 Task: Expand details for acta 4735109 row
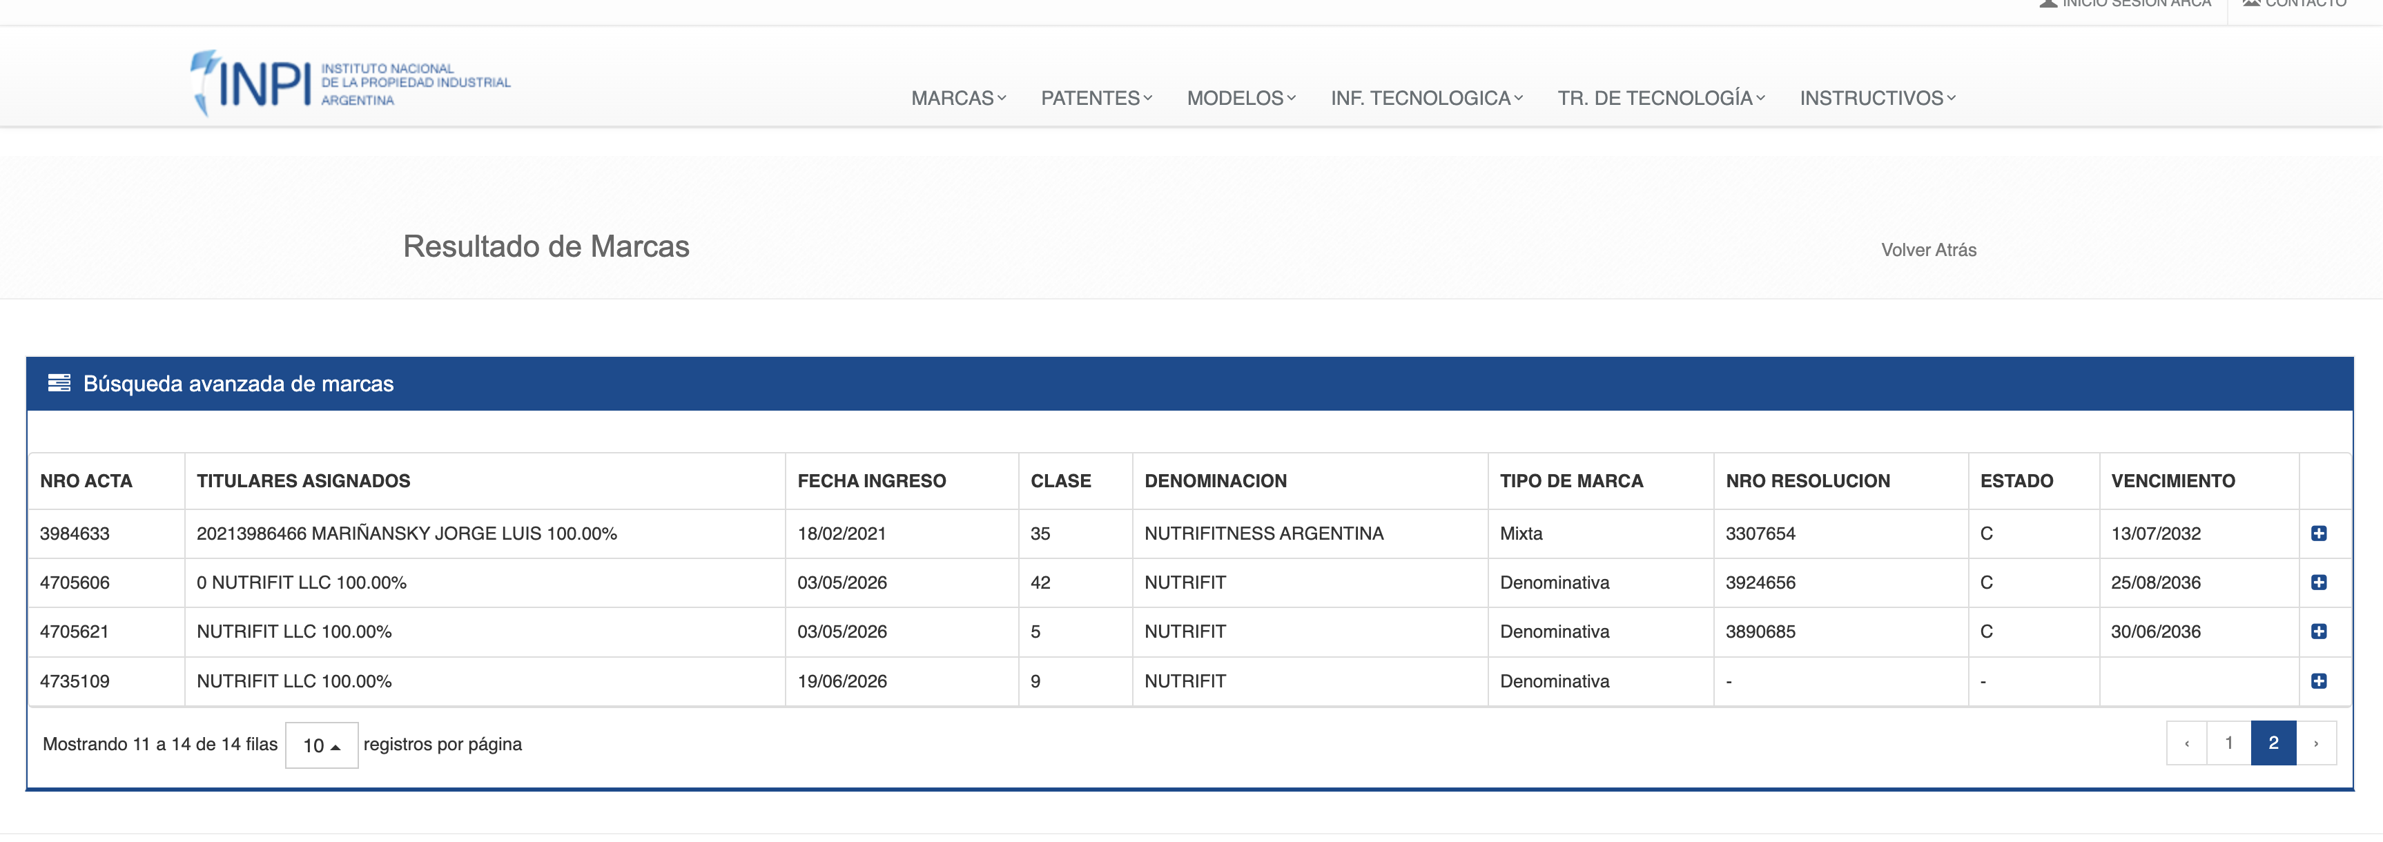click(2318, 681)
